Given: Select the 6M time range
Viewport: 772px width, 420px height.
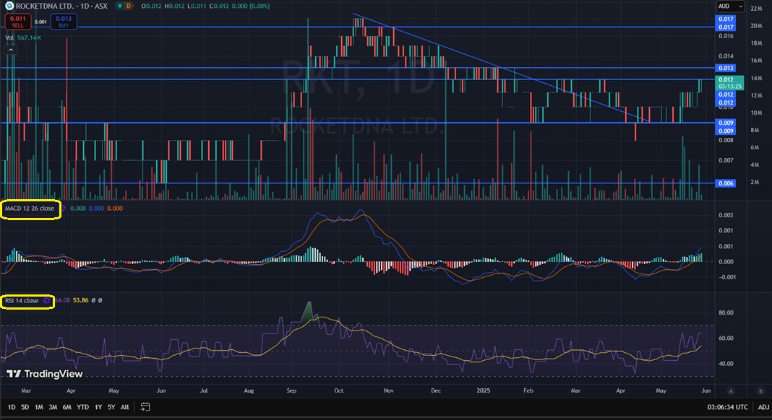Looking at the screenshot, I should pyautogui.click(x=67, y=407).
